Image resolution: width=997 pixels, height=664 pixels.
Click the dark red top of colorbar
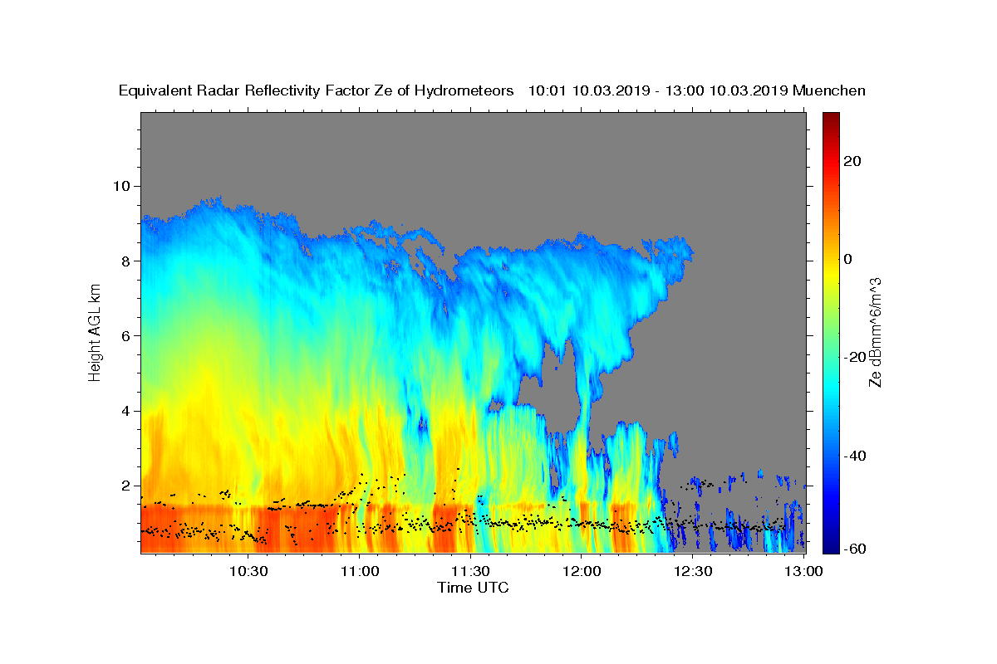(x=831, y=120)
